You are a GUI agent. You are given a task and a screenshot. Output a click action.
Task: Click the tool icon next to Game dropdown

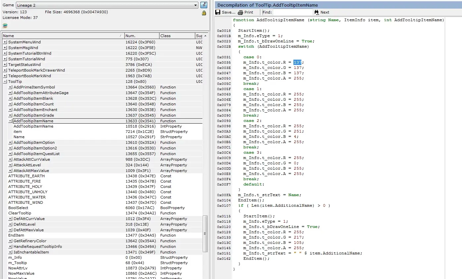(204, 5)
